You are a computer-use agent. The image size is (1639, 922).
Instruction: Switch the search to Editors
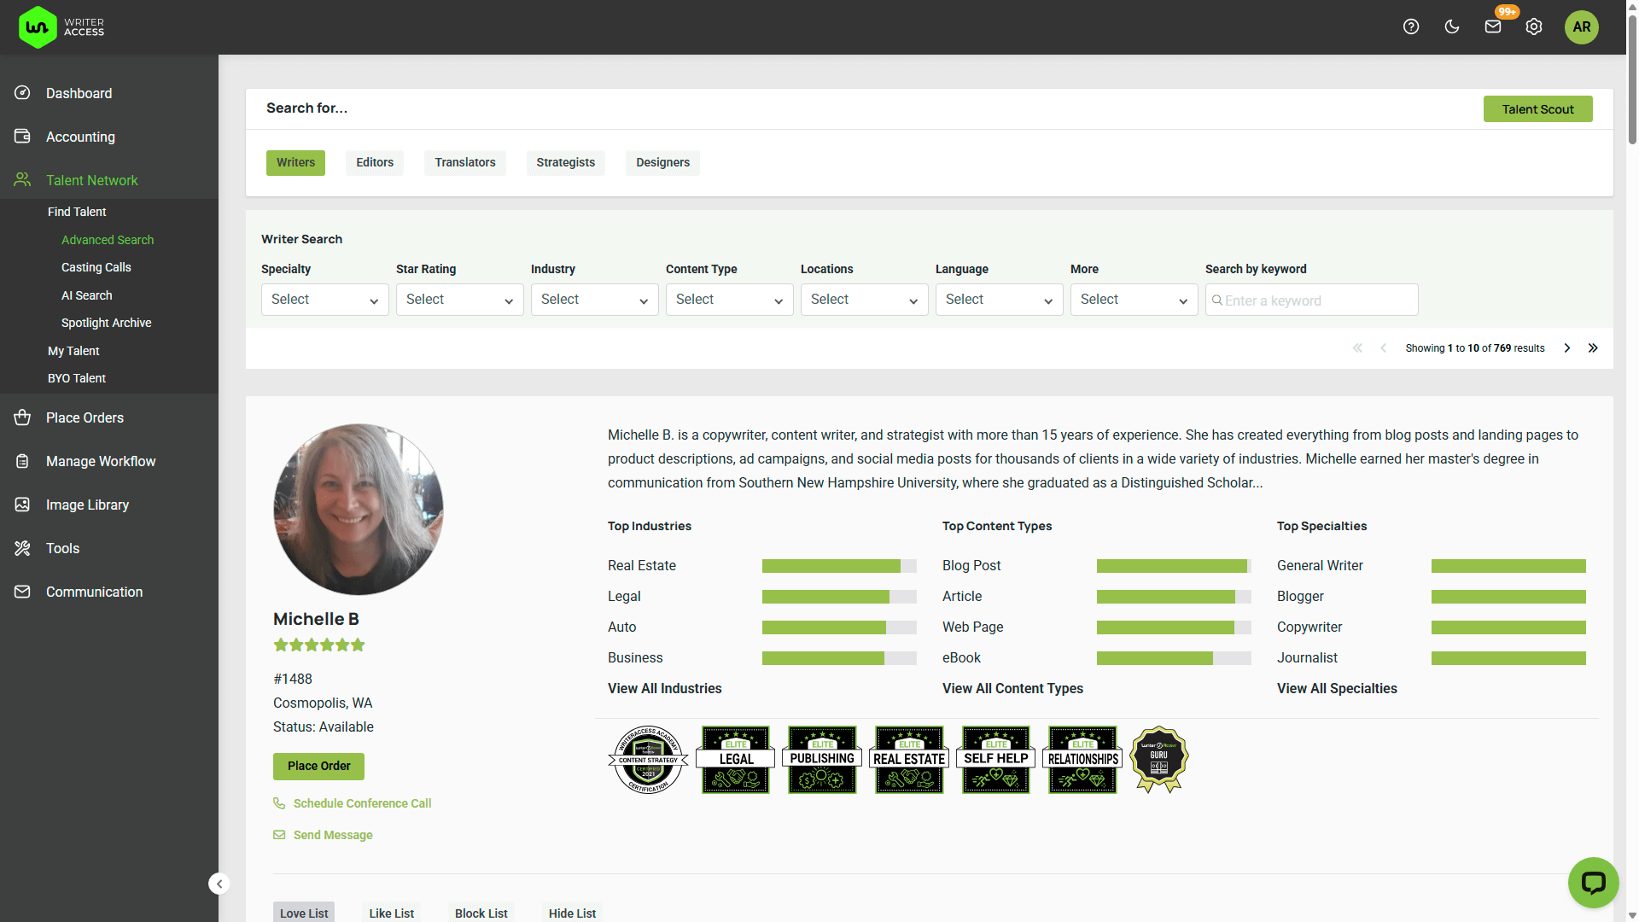point(374,162)
